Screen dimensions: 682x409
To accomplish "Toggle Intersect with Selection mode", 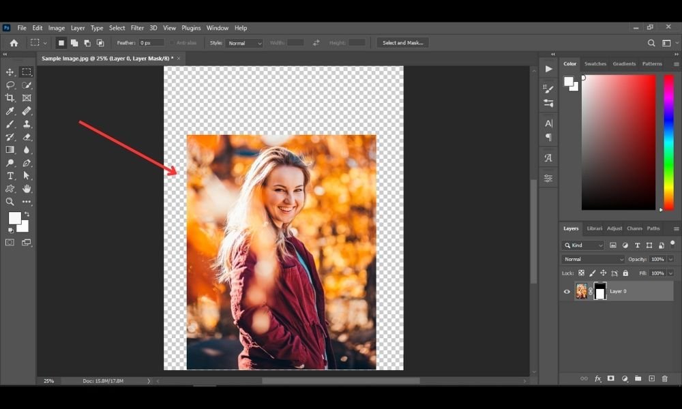I will [x=100, y=42].
